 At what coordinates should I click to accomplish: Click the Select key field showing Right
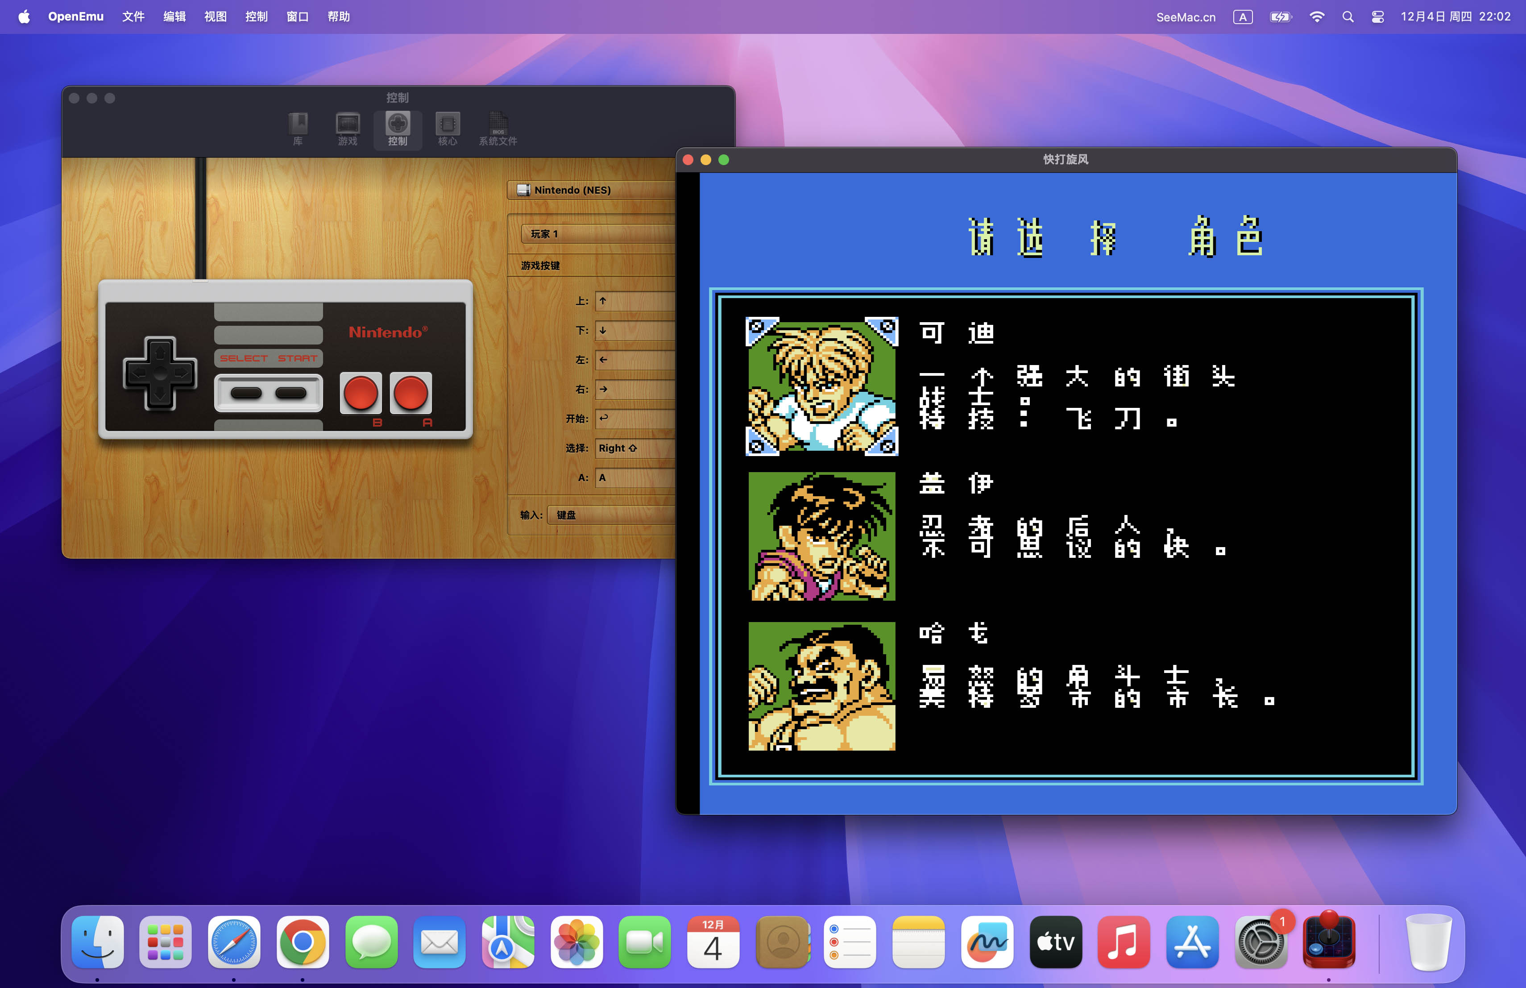click(x=635, y=448)
